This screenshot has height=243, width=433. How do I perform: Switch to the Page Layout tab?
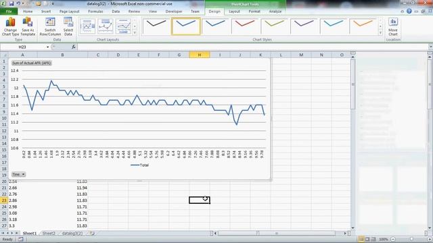[69, 11]
